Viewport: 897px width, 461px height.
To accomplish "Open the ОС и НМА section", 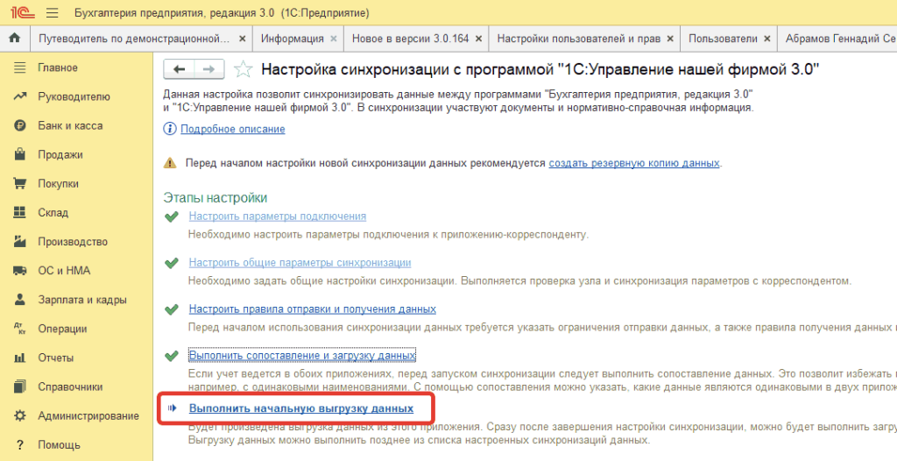I will click(x=64, y=271).
